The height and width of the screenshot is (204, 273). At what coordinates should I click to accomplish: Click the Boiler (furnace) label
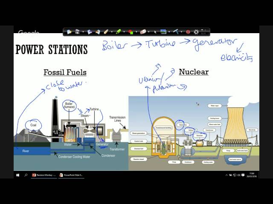click(x=69, y=105)
